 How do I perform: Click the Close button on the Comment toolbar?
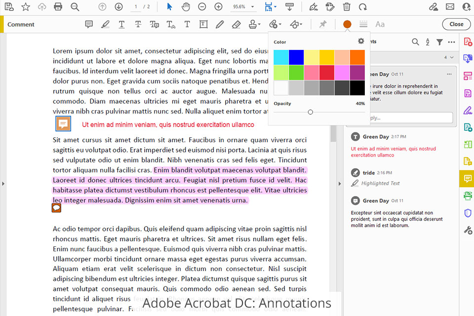click(456, 24)
